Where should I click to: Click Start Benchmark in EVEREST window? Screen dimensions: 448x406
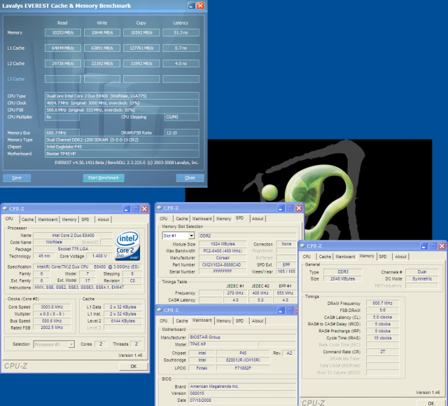104,177
